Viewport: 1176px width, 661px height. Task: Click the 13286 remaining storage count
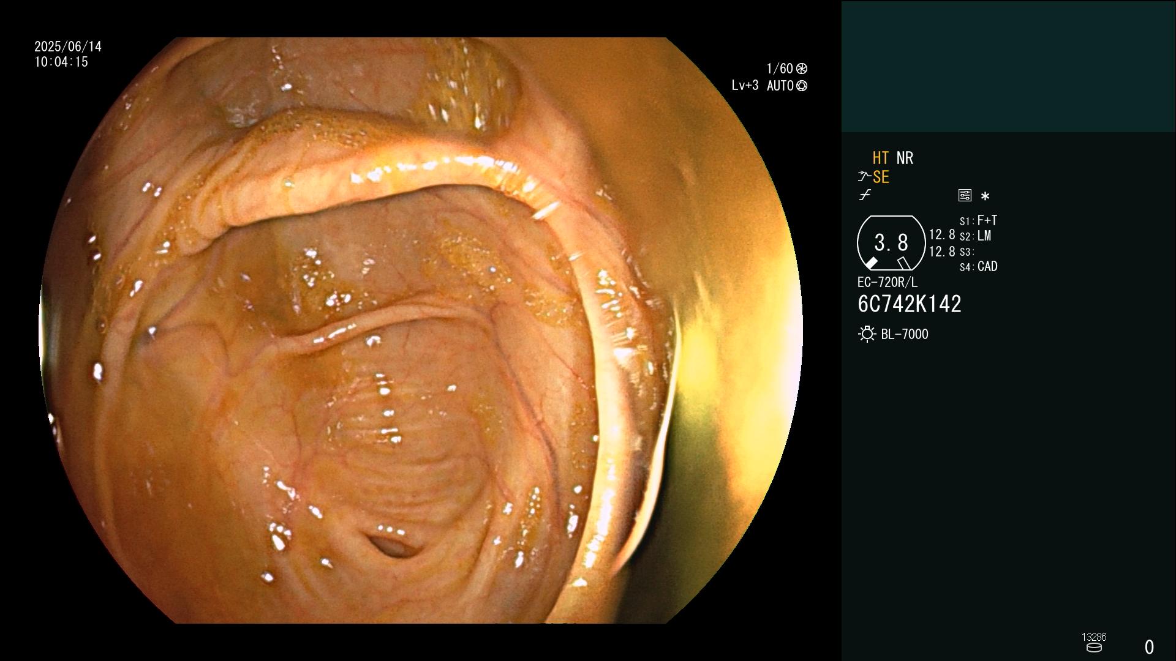1094,637
